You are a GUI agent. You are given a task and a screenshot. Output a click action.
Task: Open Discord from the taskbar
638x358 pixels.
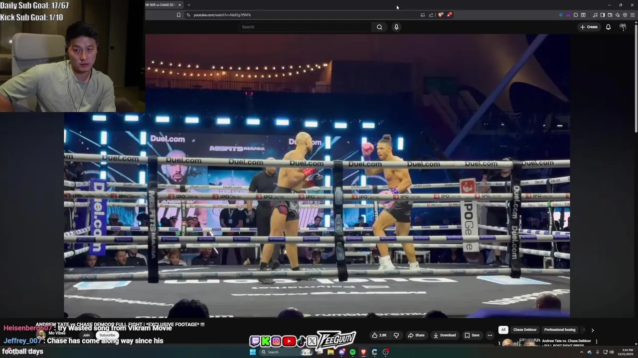(341, 352)
